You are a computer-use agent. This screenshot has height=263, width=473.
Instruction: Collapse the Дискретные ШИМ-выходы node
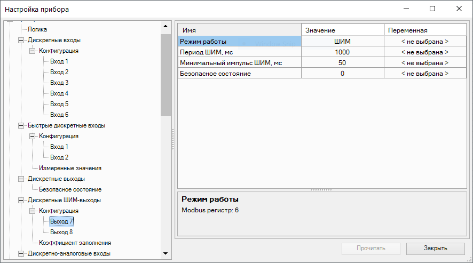(x=21, y=200)
